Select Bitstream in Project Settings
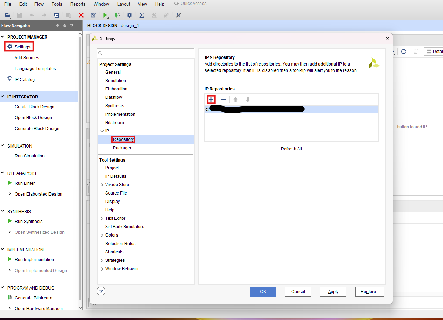This screenshot has height=320, width=443. tap(114, 123)
